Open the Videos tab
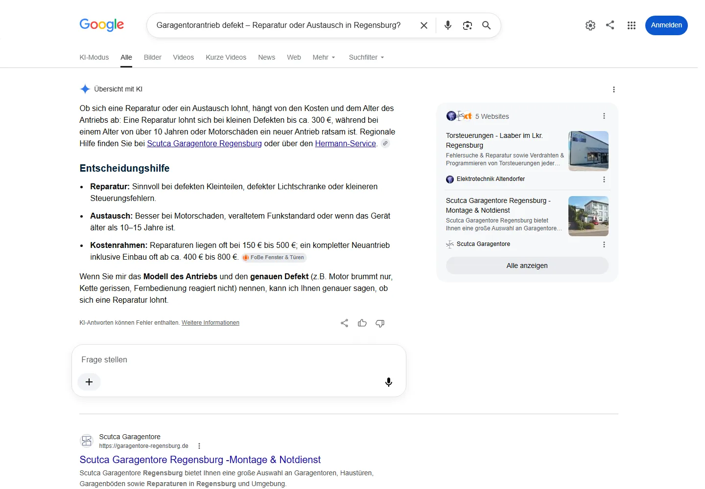This screenshot has height=489, width=705. tap(184, 57)
